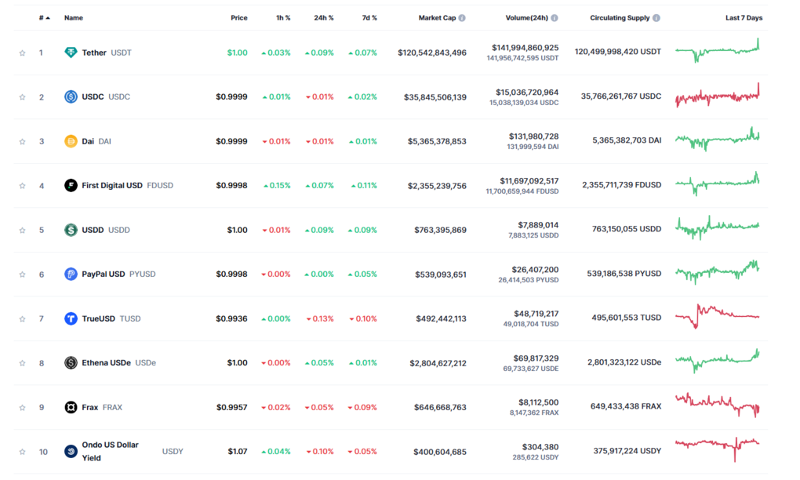Sort the table by 24h % column
The height and width of the screenshot is (480, 800).
click(x=324, y=17)
